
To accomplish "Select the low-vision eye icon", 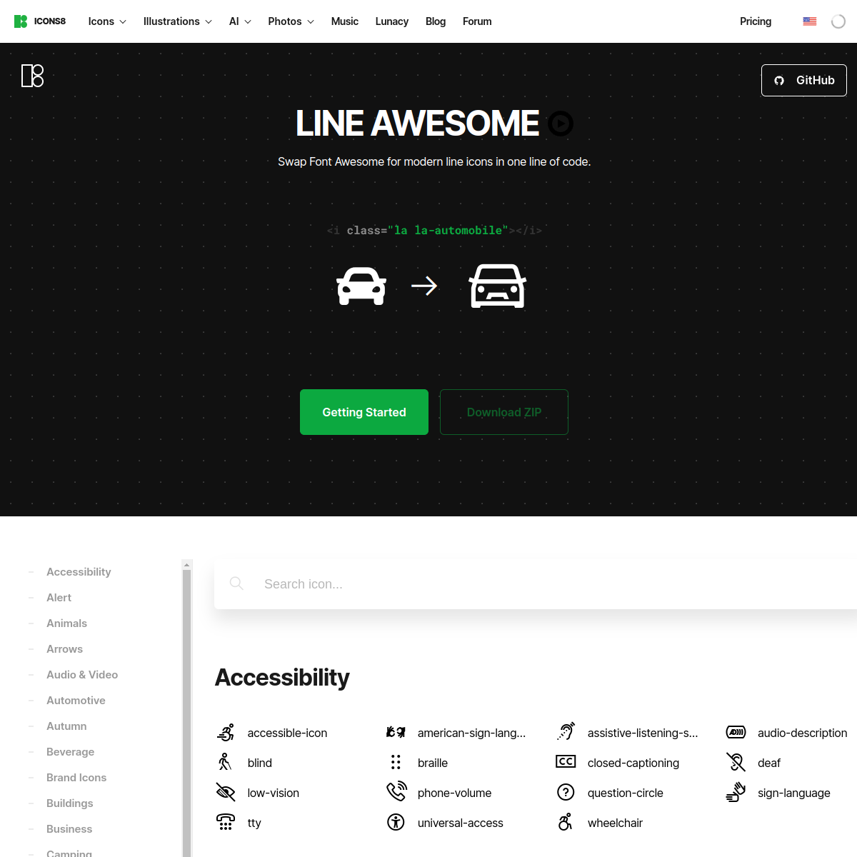I will click(226, 792).
